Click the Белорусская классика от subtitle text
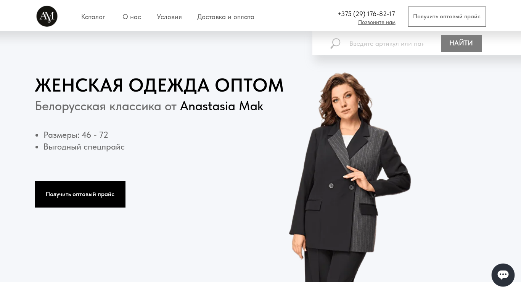 106,106
